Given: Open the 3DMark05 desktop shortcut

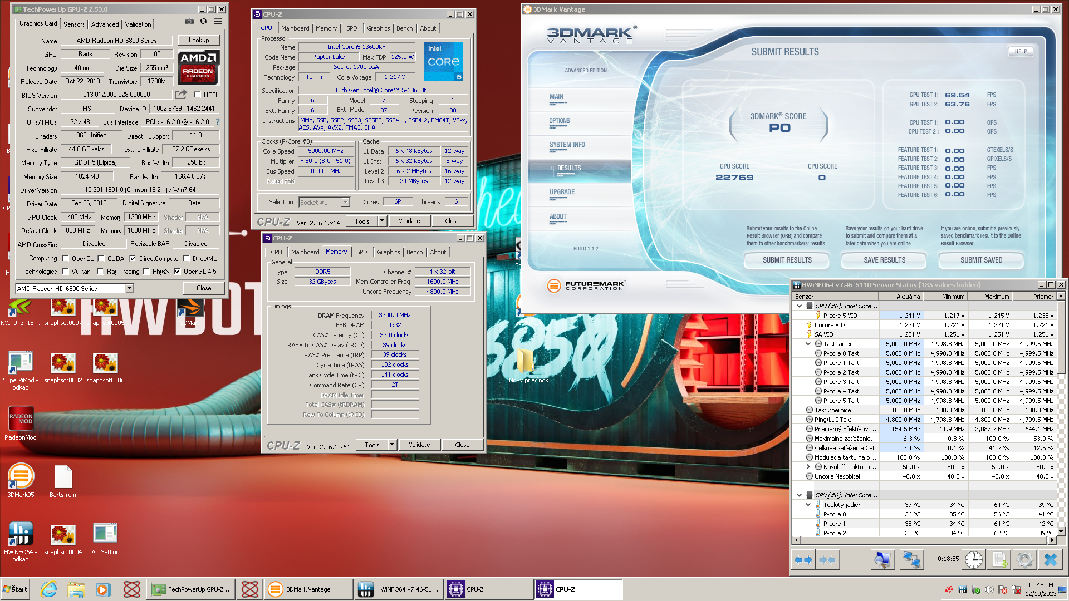Looking at the screenshot, I should 21,480.
